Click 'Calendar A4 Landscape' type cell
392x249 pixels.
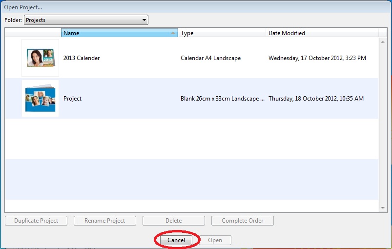pyautogui.click(x=211, y=58)
